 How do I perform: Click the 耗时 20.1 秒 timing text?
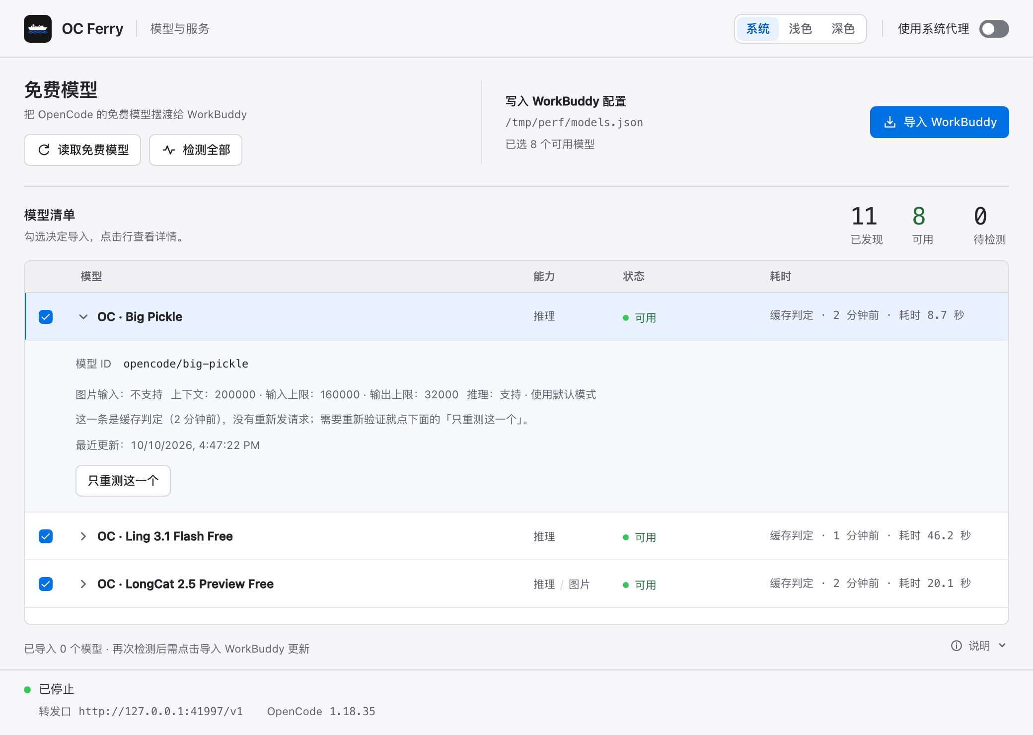[x=935, y=584]
